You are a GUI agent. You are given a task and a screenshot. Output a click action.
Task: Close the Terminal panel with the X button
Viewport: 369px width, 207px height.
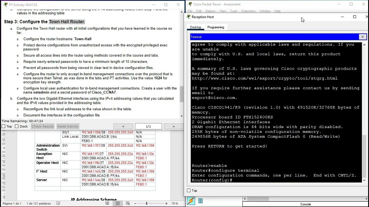[x=362, y=37]
